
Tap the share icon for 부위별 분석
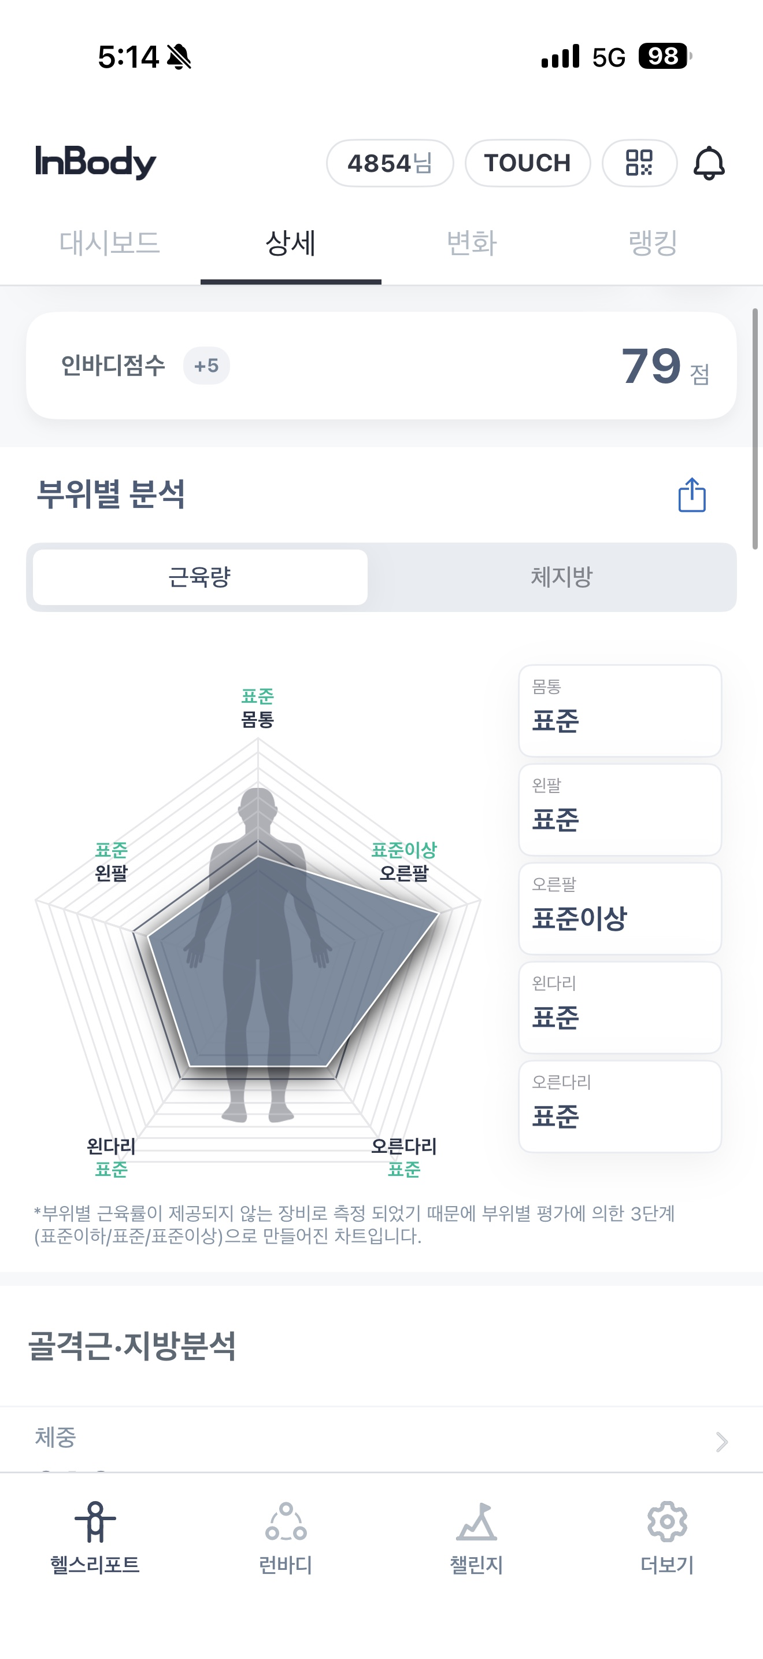[691, 495]
